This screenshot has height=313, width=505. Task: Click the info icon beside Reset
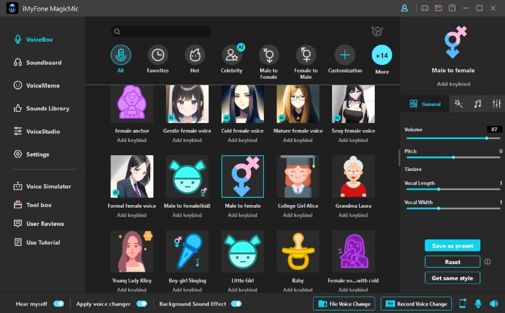click(x=487, y=261)
